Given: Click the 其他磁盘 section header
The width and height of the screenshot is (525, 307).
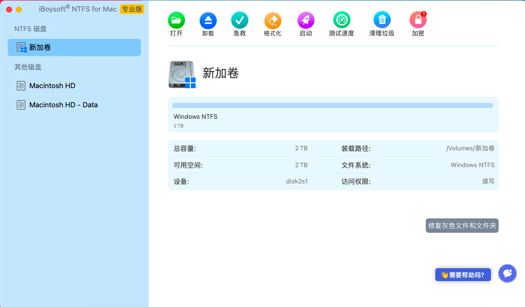Looking at the screenshot, I should 28,67.
